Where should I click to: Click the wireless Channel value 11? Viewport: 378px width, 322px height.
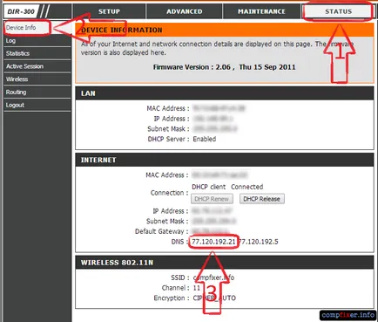(x=197, y=288)
